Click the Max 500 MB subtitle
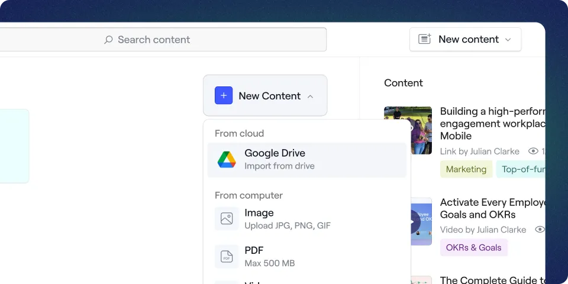568x284 pixels. click(x=270, y=263)
